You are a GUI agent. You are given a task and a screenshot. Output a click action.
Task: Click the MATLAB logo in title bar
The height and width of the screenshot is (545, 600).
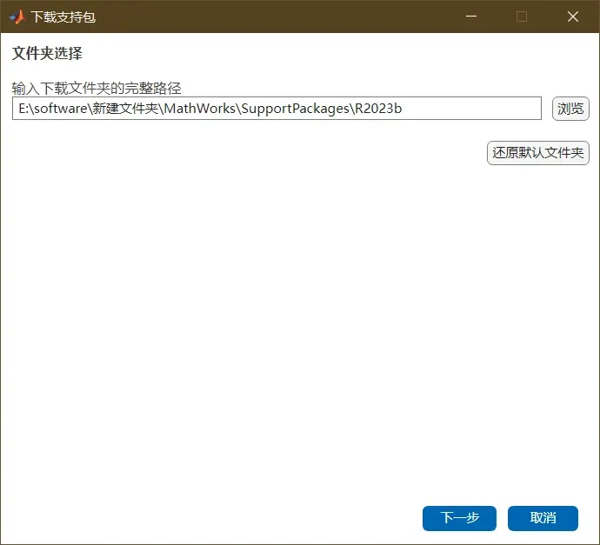(x=17, y=17)
